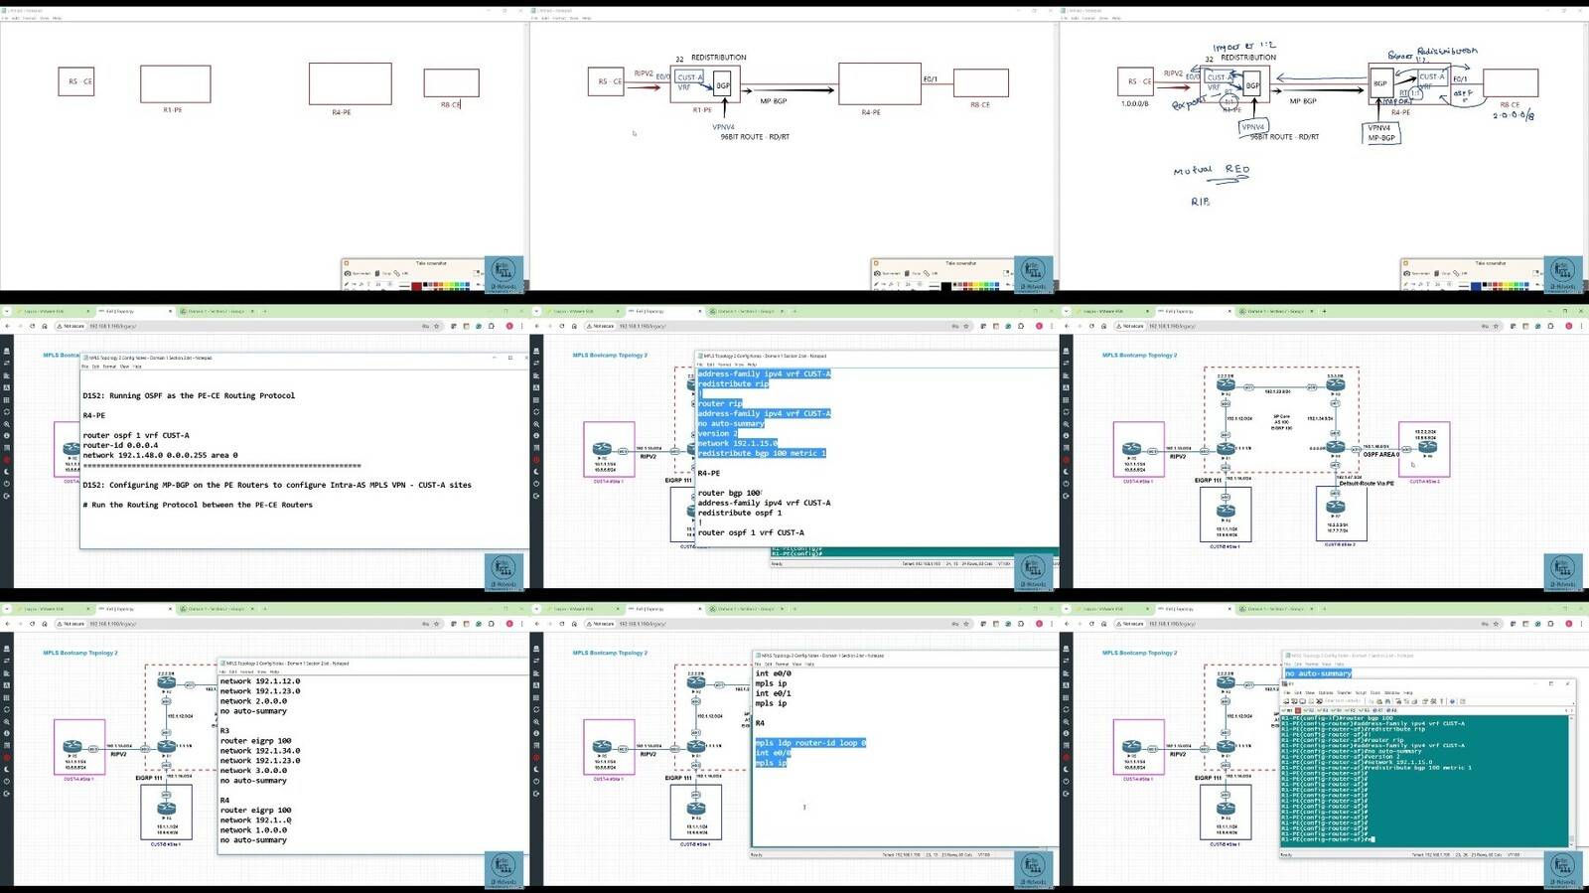1589x893 pixels.
Task: Toggle bookmark star in EIGRP network notes frame
Action: (x=436, y=624)
